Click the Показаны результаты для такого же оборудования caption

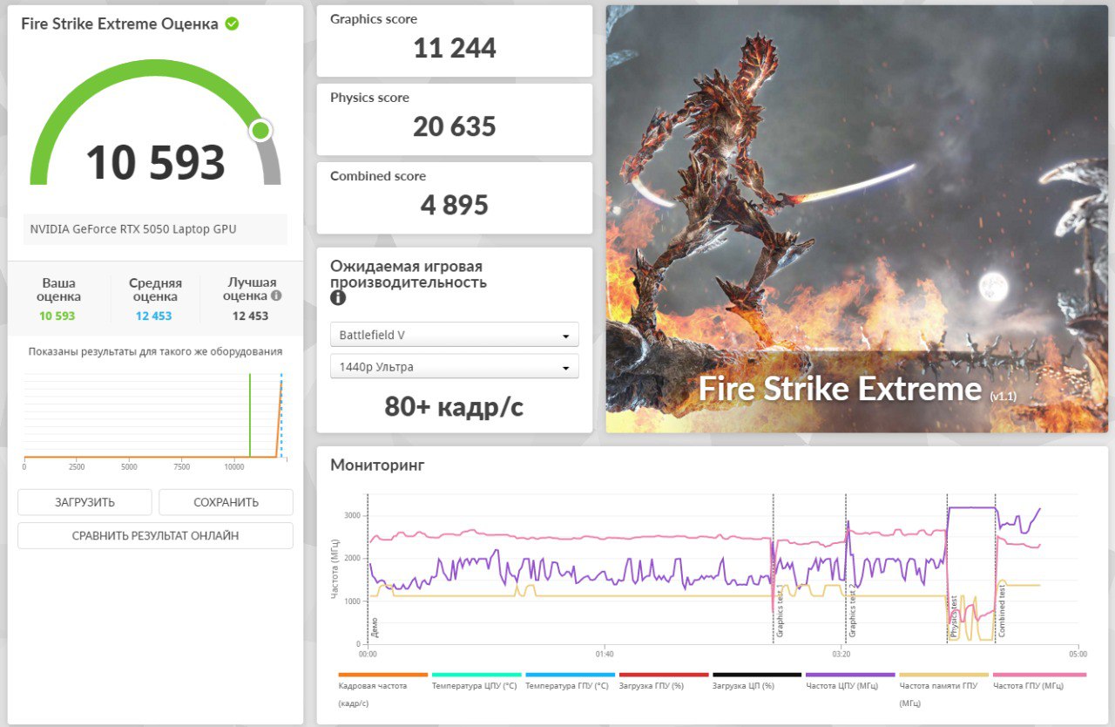155,351
